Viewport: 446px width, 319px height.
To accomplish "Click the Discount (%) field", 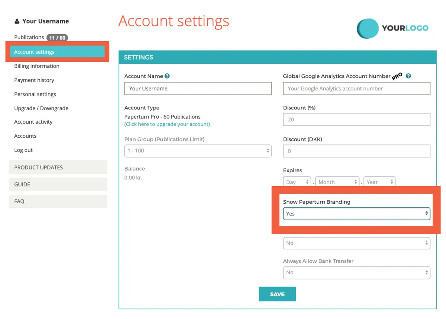I will (x=356, y=119).
